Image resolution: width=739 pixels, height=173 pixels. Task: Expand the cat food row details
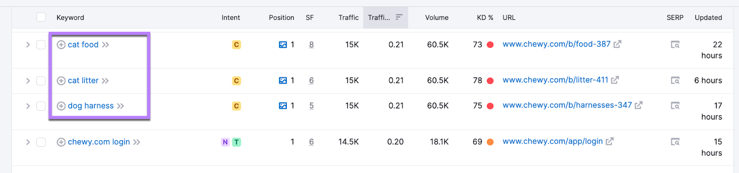(x=28, y=45)
